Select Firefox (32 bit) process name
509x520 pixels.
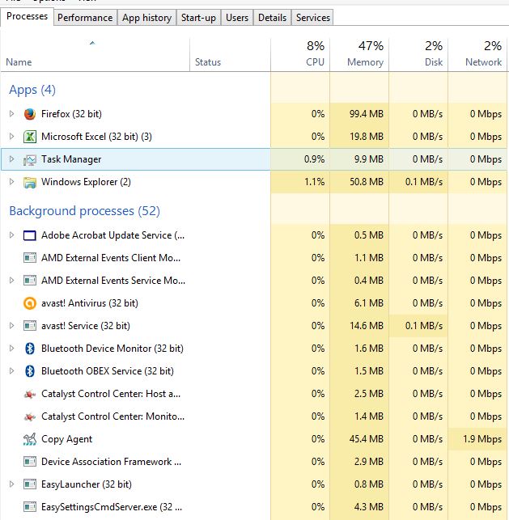pyautogui.click(x=71, y=114)
